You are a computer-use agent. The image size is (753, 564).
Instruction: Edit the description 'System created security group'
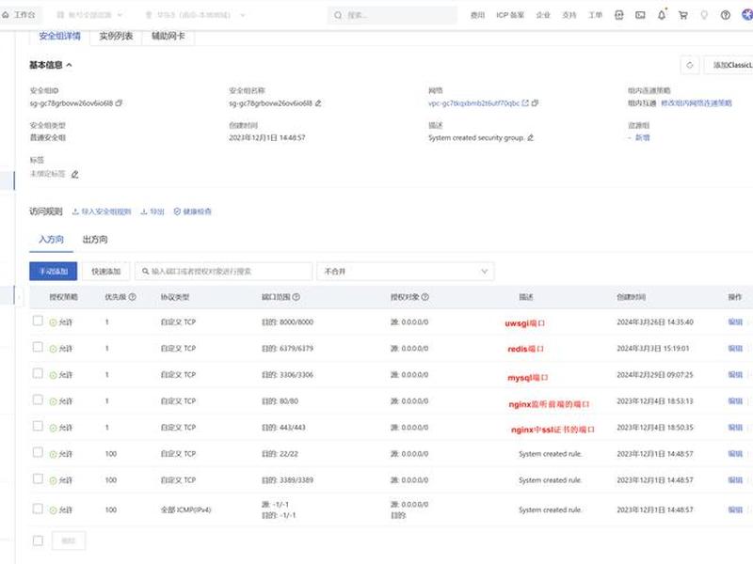(x=530, y=137)
